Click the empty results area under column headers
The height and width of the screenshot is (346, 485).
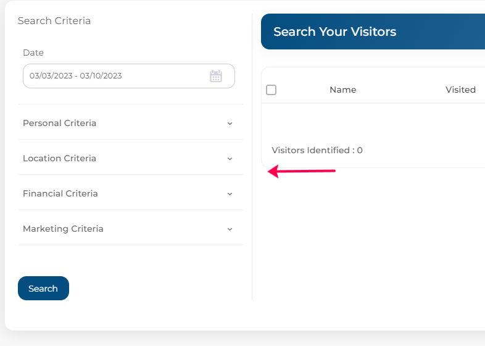click(373, 122)
